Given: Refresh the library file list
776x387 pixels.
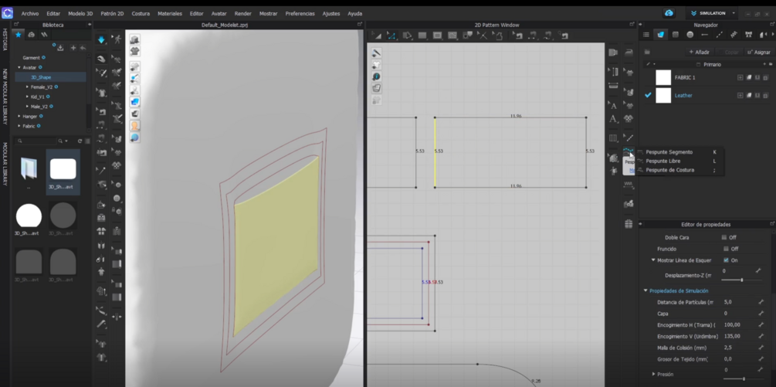Looking at the screenshot, I should point(80,141).
